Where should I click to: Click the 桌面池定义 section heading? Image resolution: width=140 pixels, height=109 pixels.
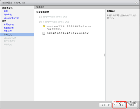[x=7, y=8]
